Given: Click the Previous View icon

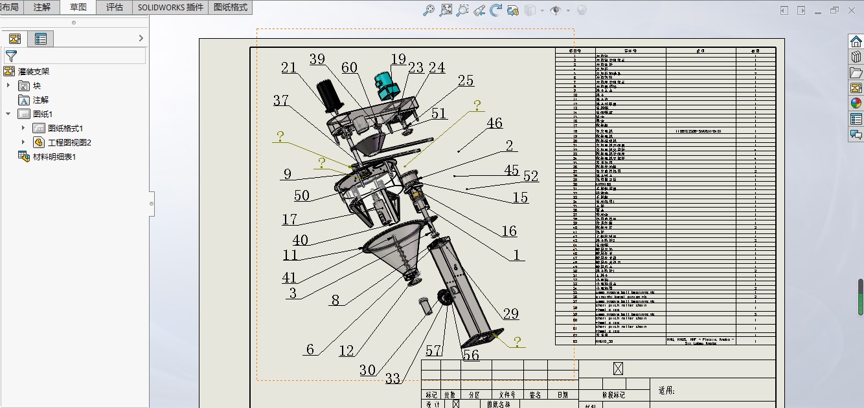Looking at the screenshot, I should pos(479,10).
